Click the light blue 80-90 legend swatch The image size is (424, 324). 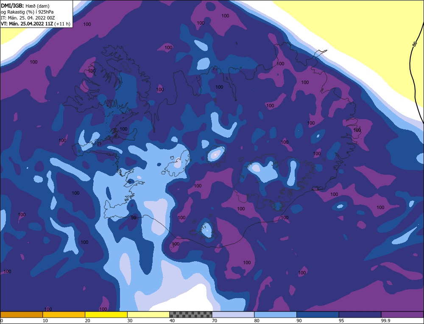click(275, 314)
